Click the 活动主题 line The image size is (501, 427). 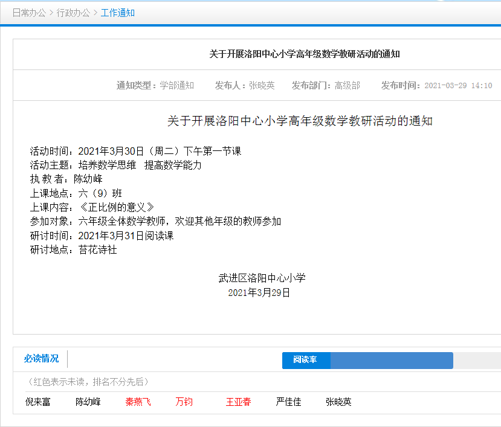(115, 165)
